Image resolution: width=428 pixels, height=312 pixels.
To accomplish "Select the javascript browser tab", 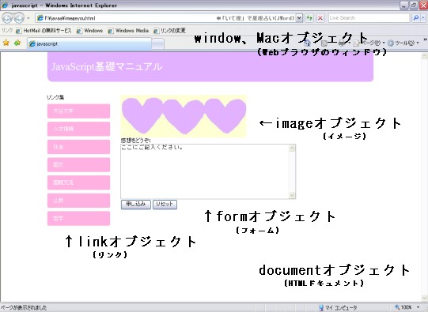I will click(89, 43).
